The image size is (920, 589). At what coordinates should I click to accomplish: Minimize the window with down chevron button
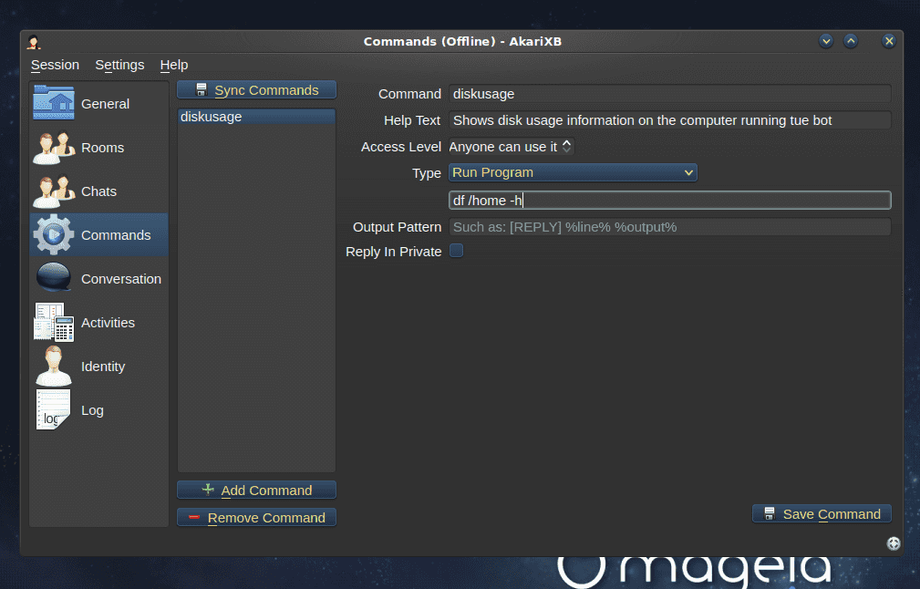pyautogui.click(x=826, y=41)
